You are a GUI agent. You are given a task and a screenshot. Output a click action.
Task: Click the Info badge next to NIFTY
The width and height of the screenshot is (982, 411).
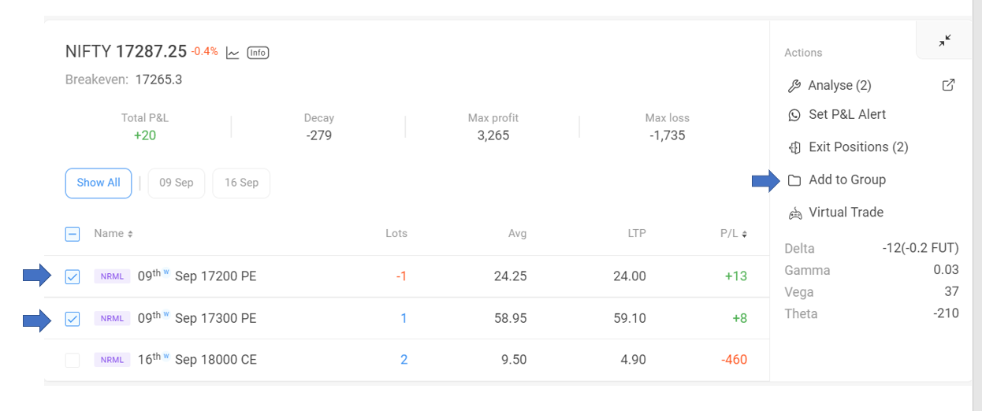pyautogui.click(x=258, y=53)
